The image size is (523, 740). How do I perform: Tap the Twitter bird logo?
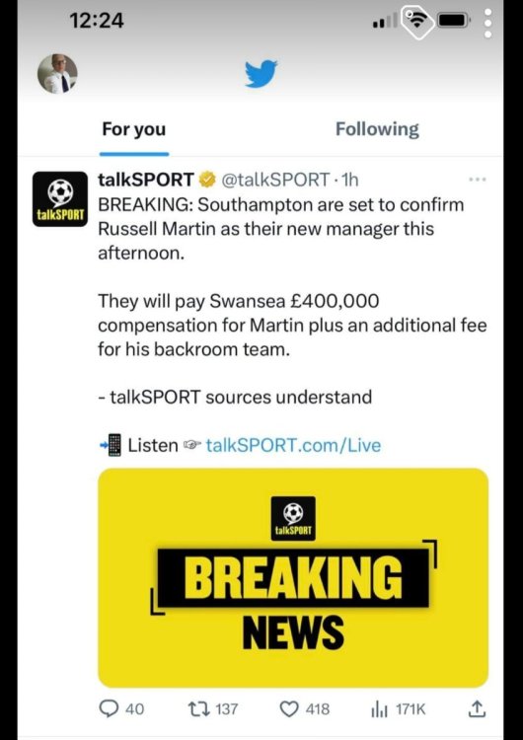point(261,74)
